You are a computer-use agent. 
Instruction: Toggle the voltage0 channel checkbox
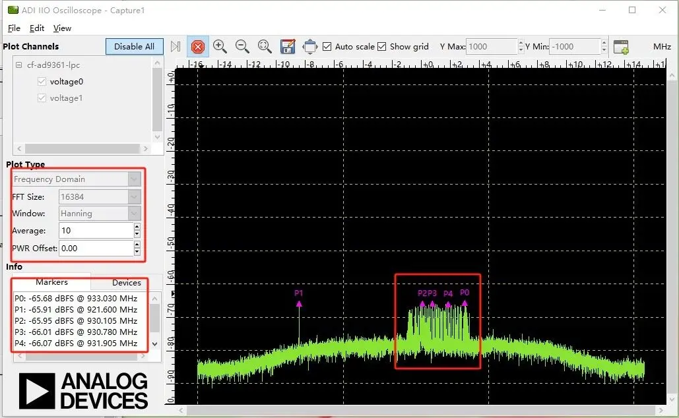pyautogui.click(x=42, y=82)
